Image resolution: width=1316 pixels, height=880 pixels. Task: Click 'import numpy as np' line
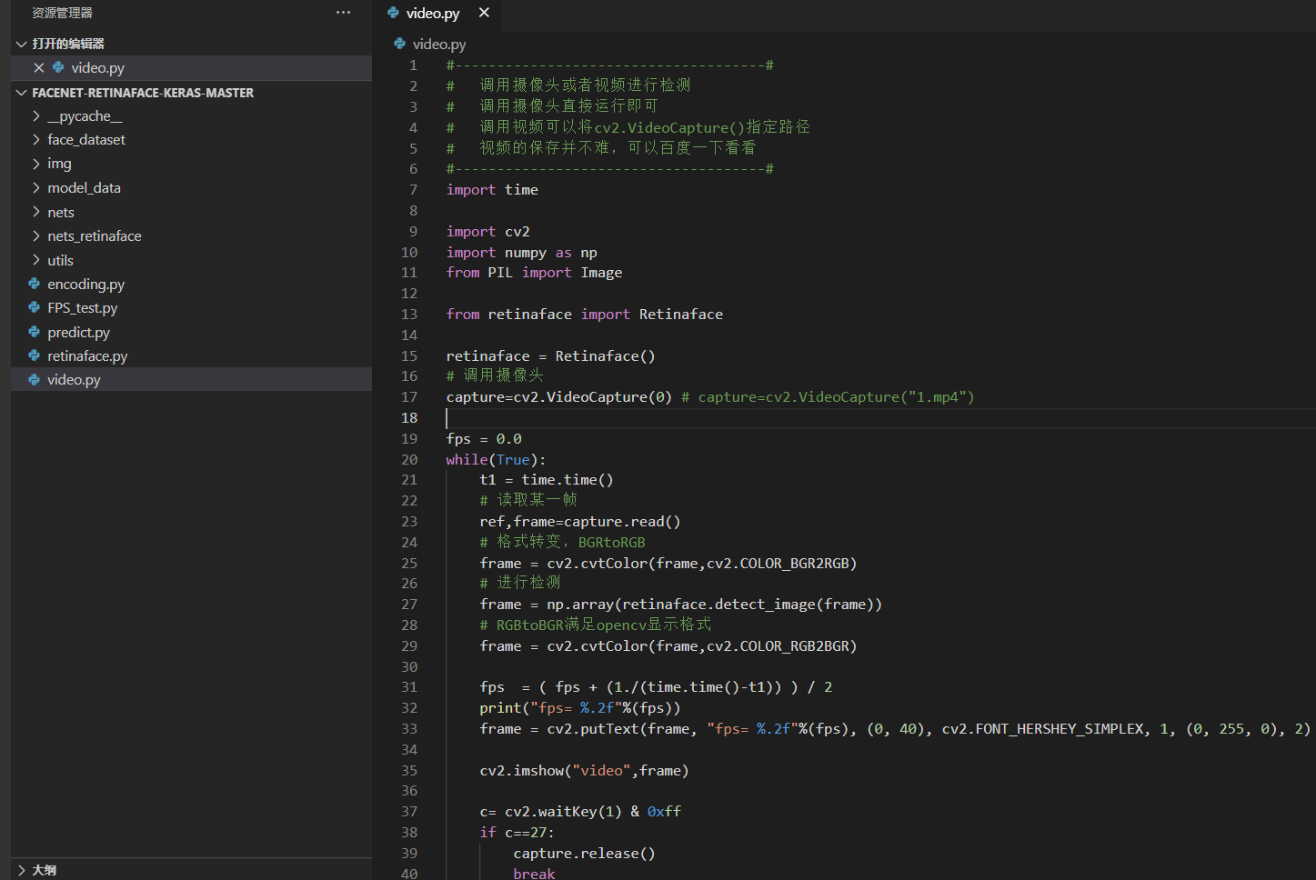click(x=521, y=253)
